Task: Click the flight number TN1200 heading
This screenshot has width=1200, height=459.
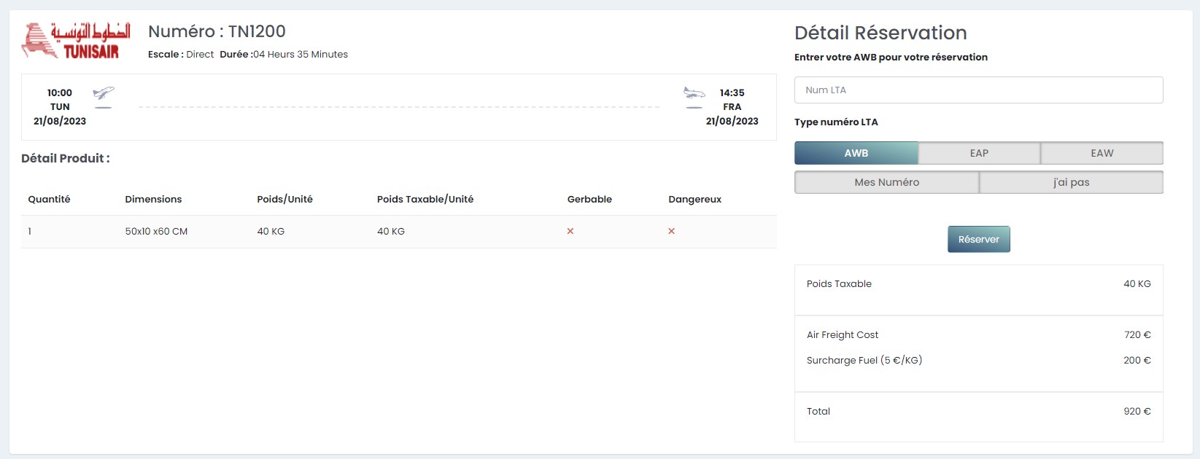Action: point(217,31)
